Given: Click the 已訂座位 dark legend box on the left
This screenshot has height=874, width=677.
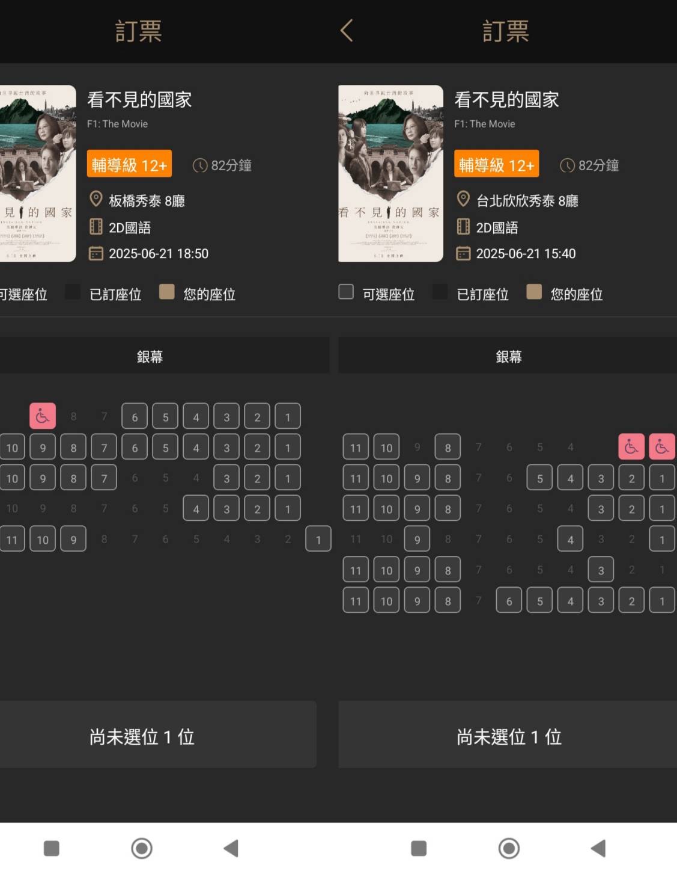Looking at the screenshot, I should point(73,292).
